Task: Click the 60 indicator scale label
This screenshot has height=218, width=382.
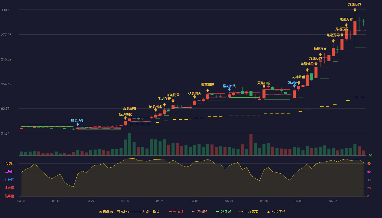Action: click(x=369, y=172)
